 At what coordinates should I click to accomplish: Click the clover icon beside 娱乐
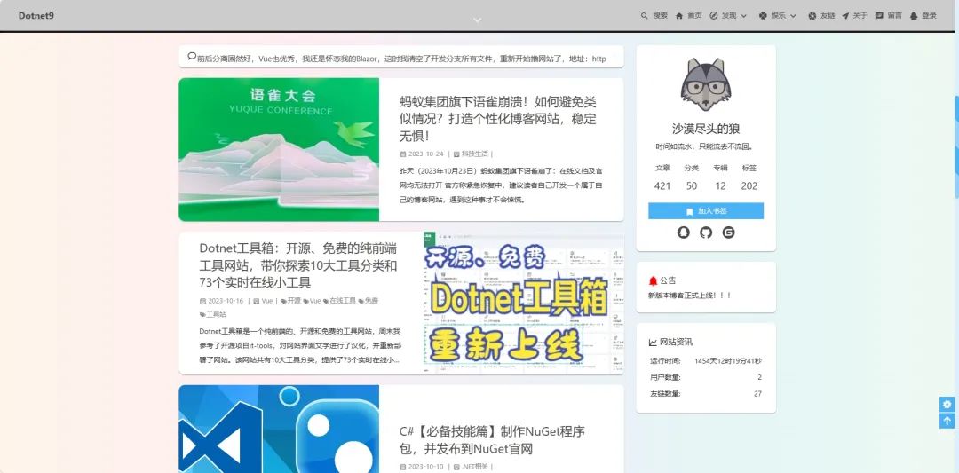pyautogui.click(x=763, y=16)
